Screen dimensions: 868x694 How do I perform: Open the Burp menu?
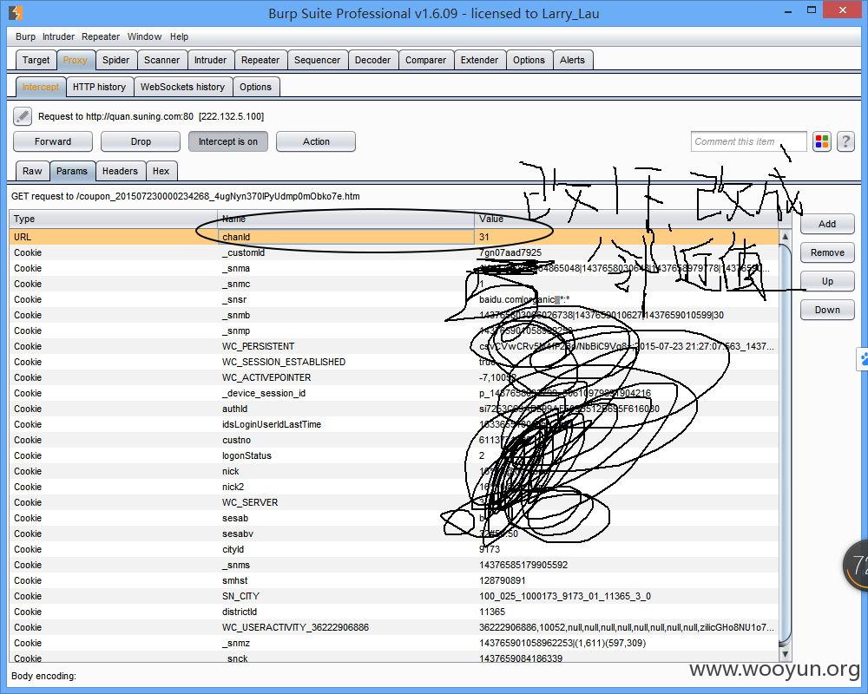(25, 36)
